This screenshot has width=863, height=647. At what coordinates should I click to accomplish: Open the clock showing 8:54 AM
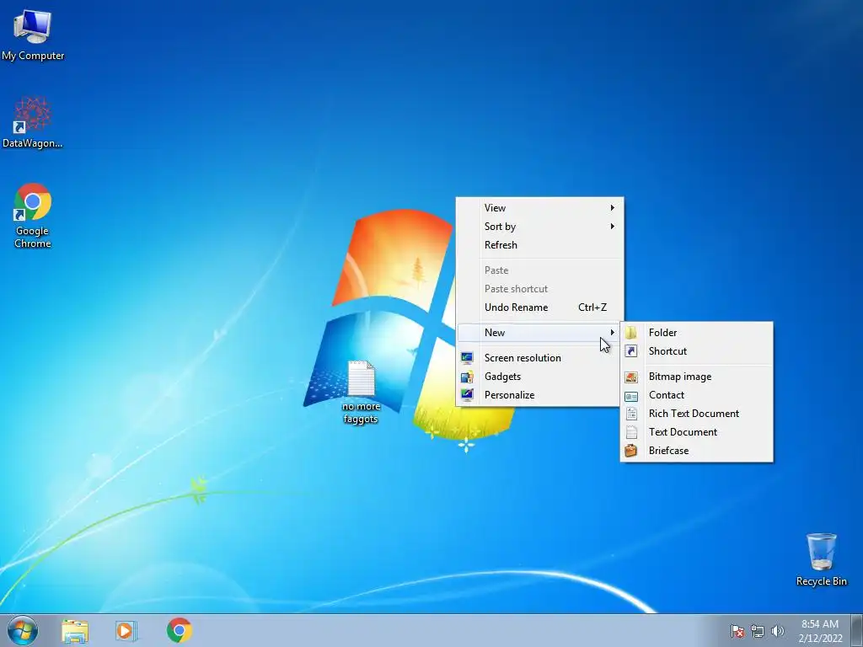tap(820, 630)
